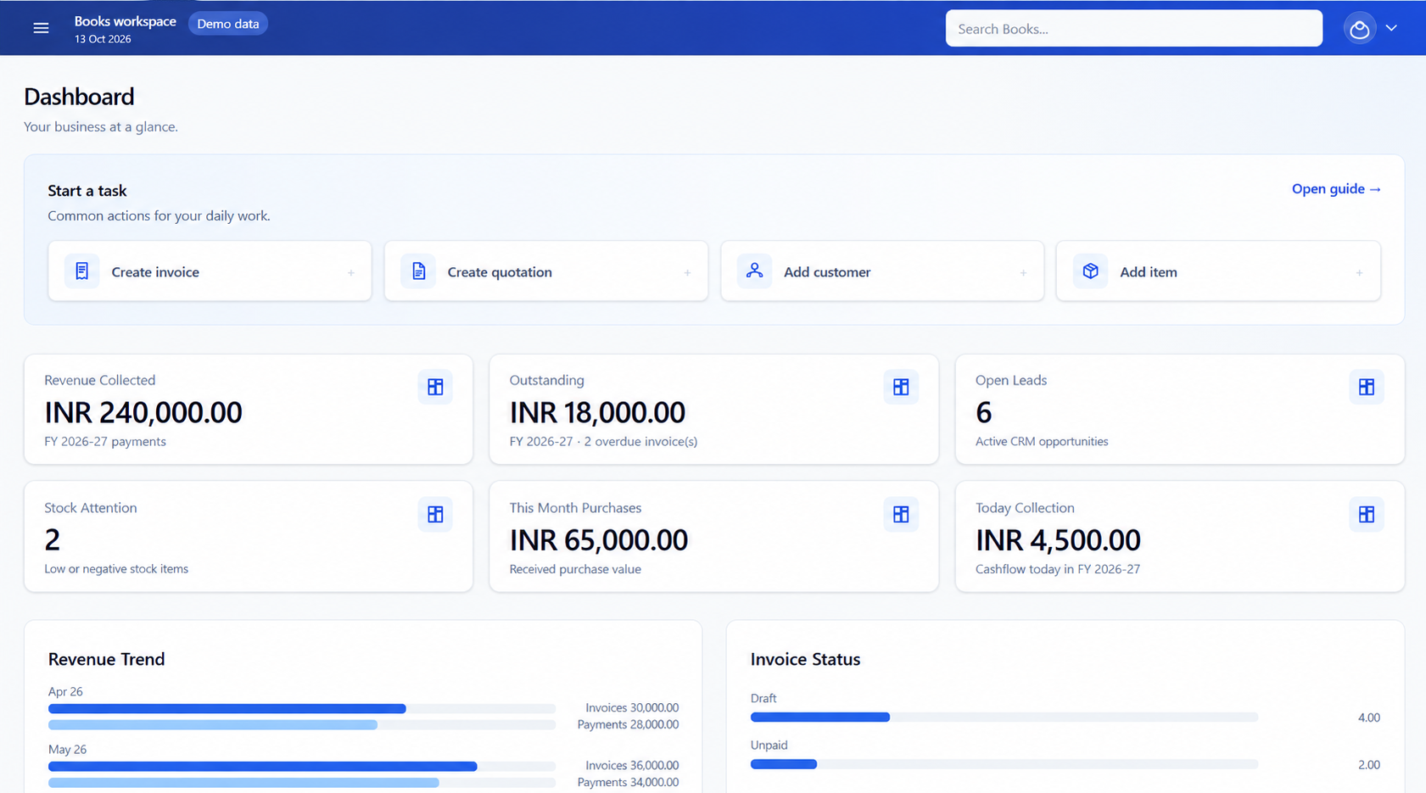Open Today Collection card grid icon
Viewport: 1426px width, 793px height.
pyautogui.click(x=1366, y=514)
